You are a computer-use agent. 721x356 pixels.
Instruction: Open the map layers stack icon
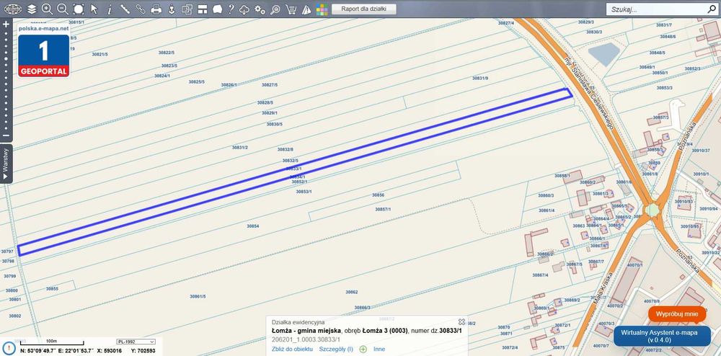tap(32, 9)
